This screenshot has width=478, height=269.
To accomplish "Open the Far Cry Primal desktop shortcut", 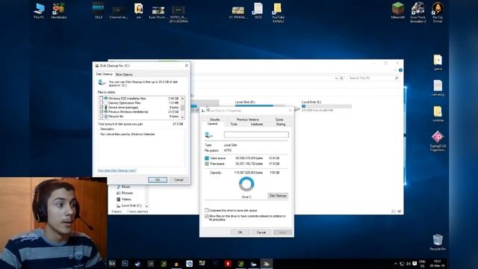I will pyautogui.click(x=438, y=13).
